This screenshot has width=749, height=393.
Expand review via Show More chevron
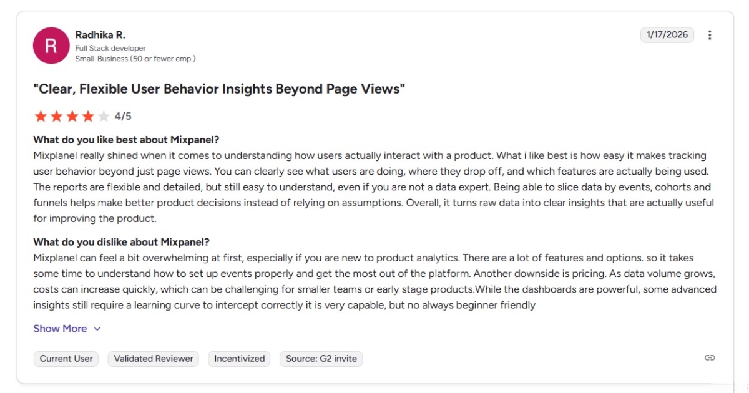pyautogui.click(x=97, y=329)
